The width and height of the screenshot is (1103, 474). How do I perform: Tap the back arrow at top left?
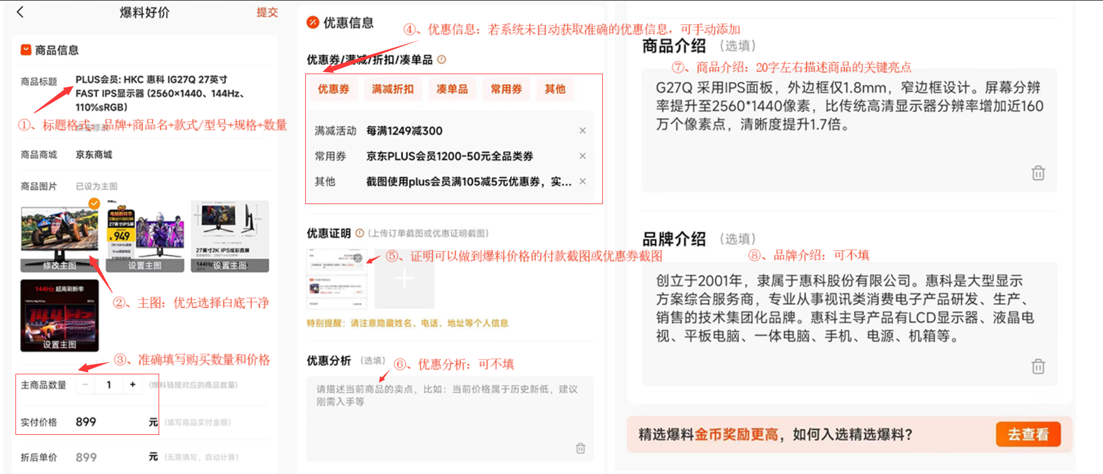[x=20, y=12]
